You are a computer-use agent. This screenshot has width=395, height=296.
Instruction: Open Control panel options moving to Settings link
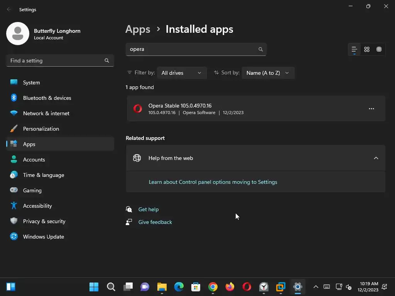pos(213,182)
